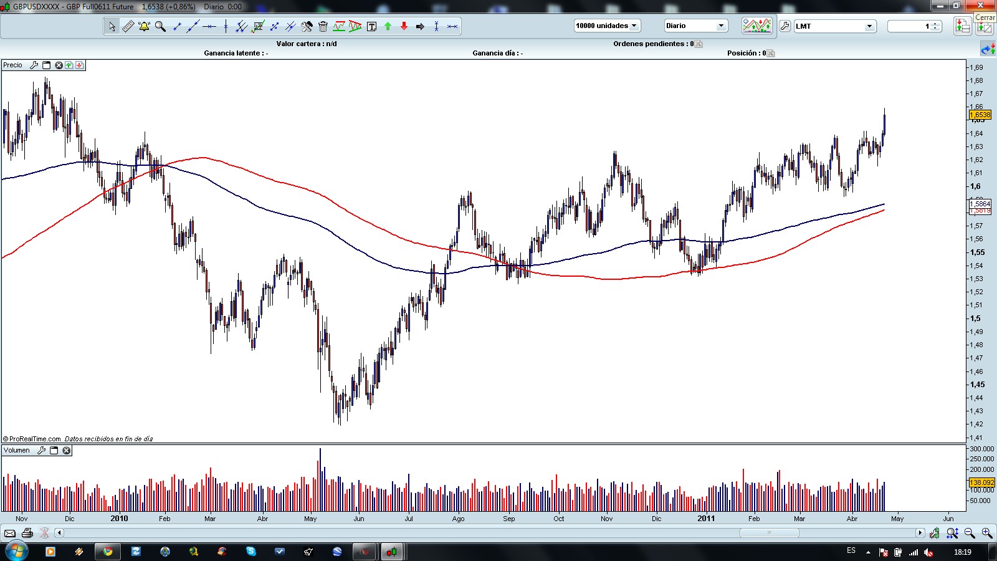Zoom out on the chart horizontally
This screenshot has height=561, width=997.
[970, 533]
